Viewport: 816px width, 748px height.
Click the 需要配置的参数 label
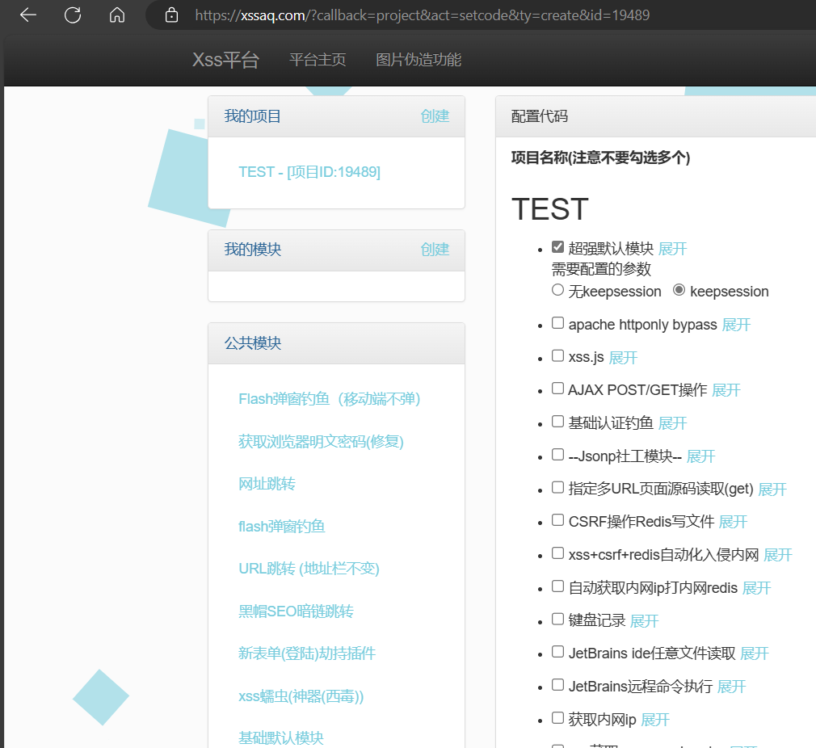601,269
